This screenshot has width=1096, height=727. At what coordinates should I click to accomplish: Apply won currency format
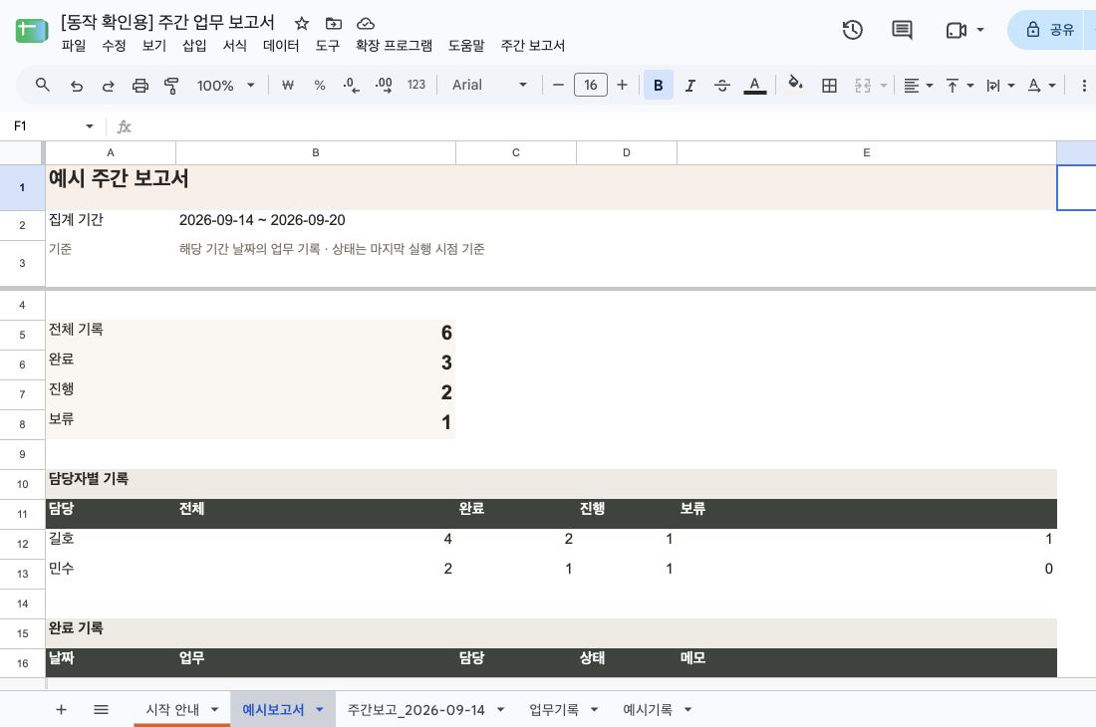[x=287, y=86]
